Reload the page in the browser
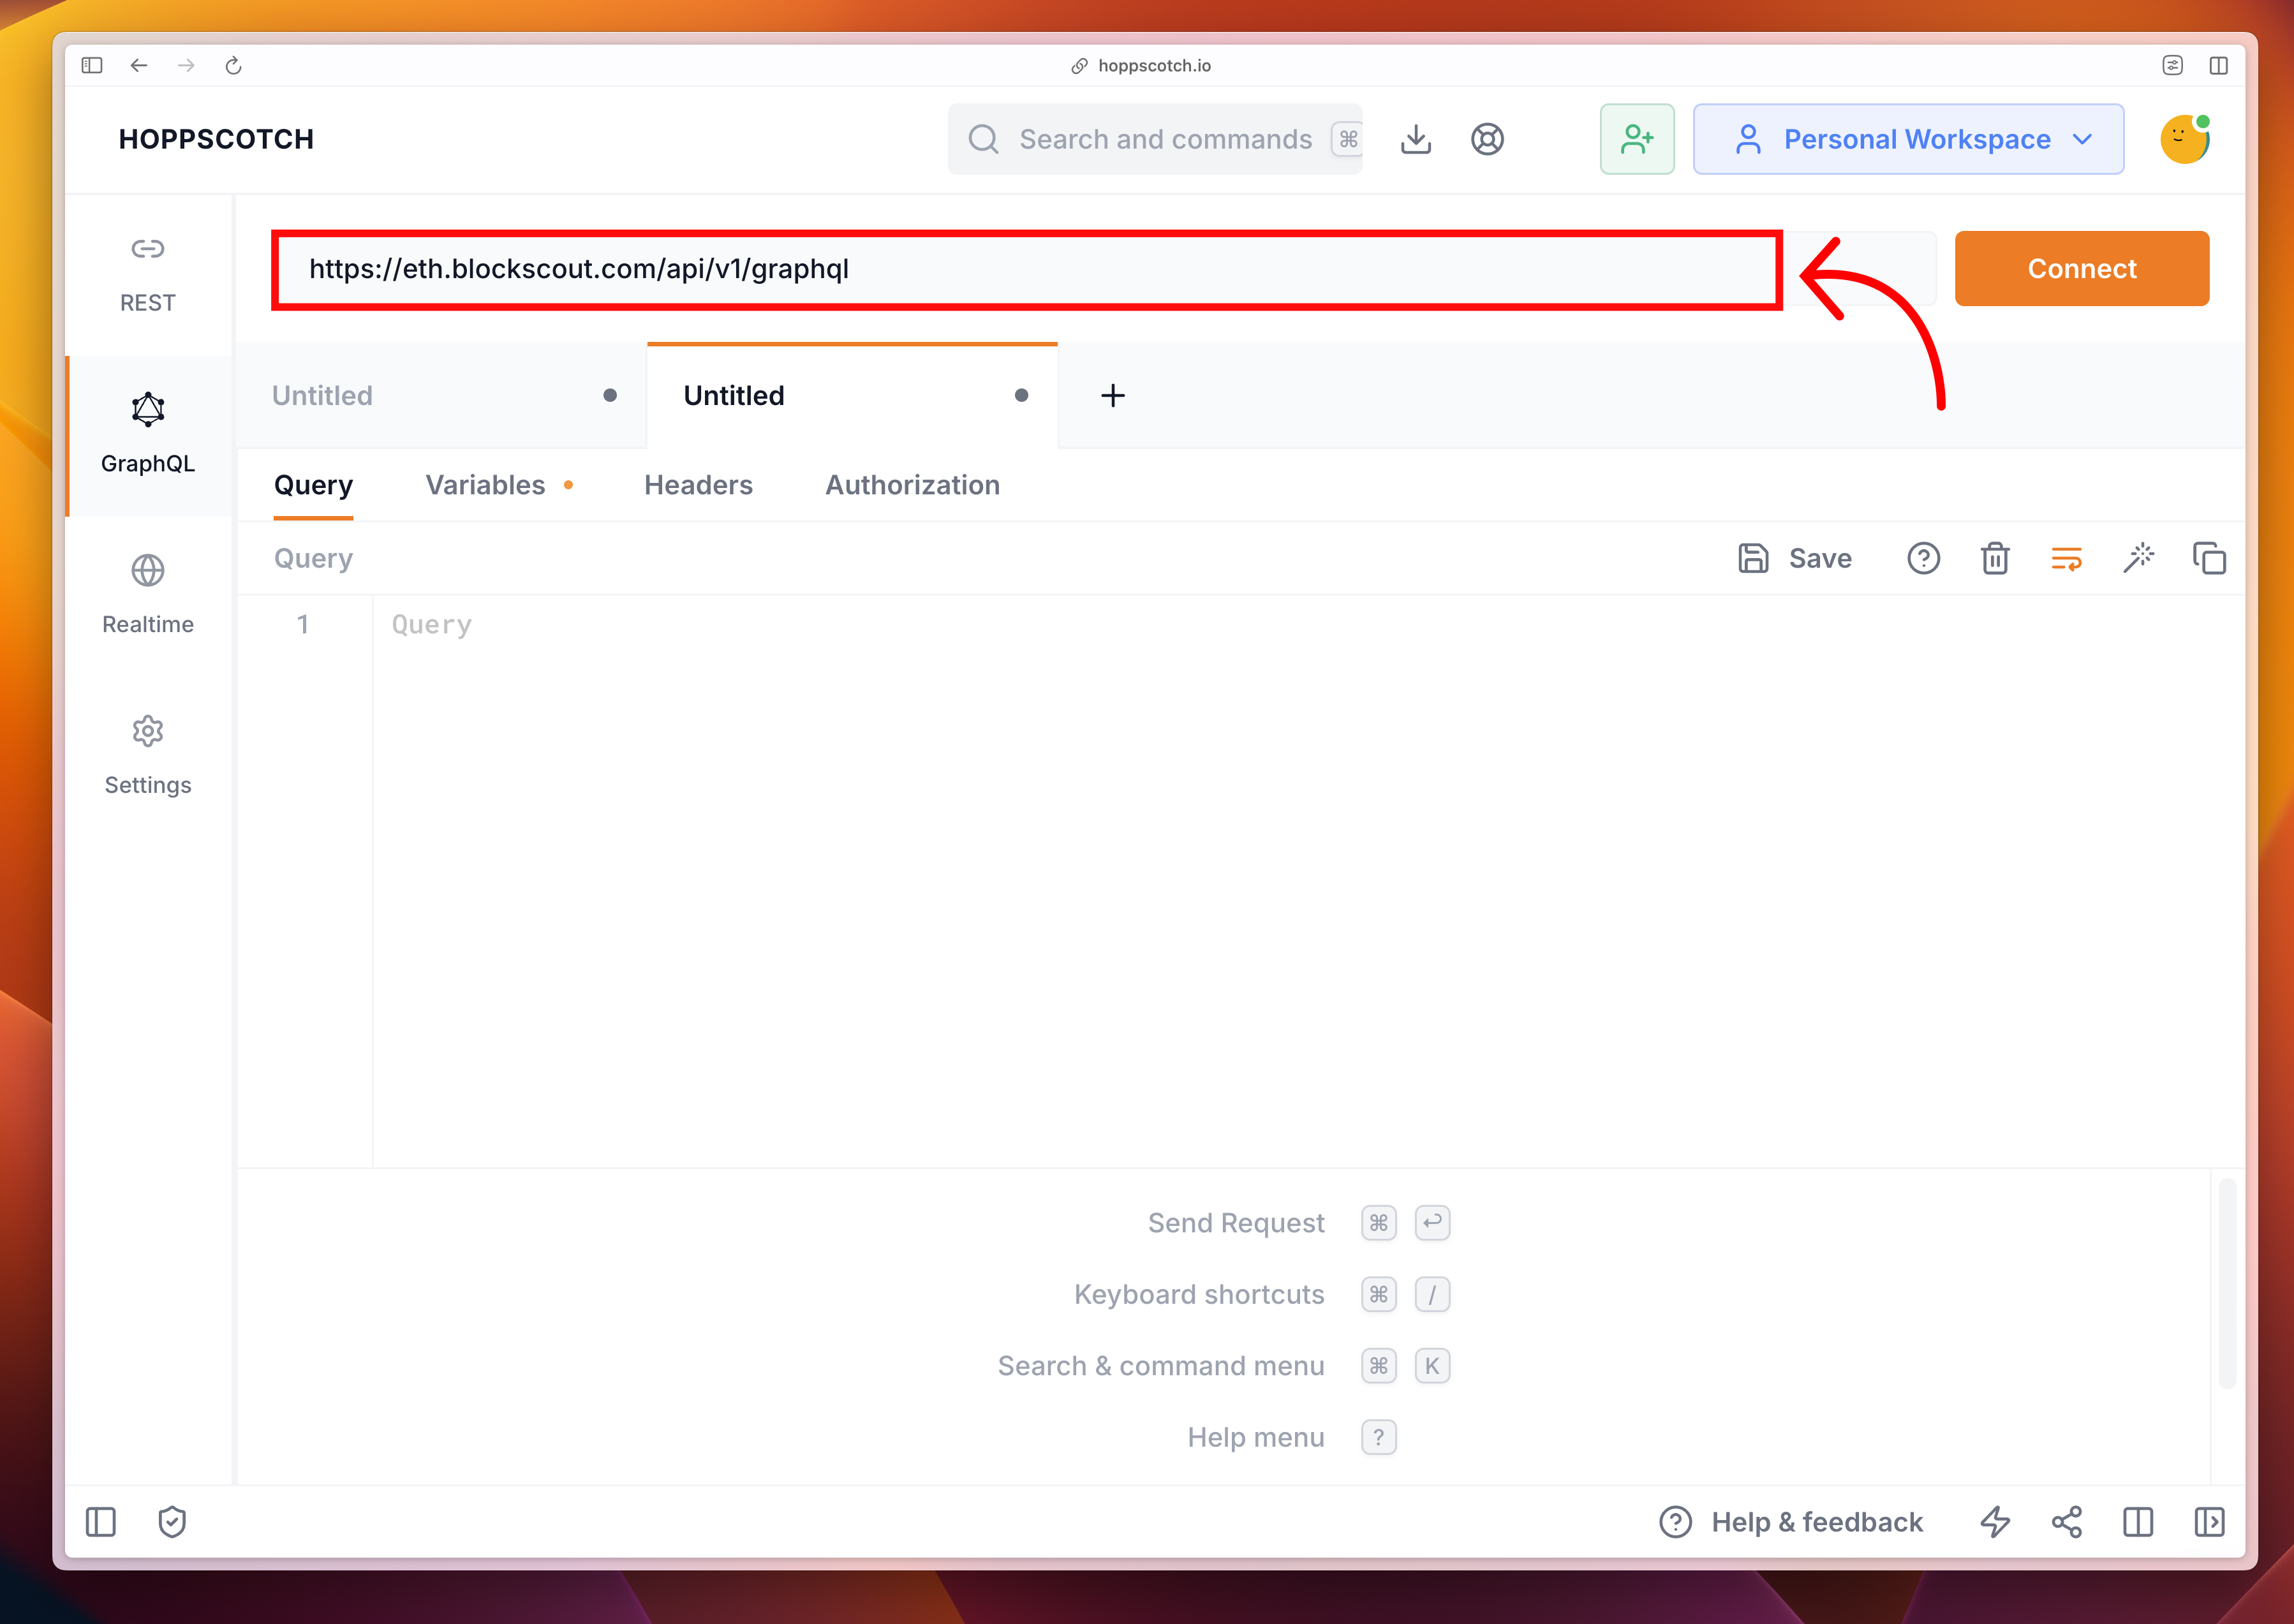This screenshot has height=1624, width=2294. coord(233,65)
